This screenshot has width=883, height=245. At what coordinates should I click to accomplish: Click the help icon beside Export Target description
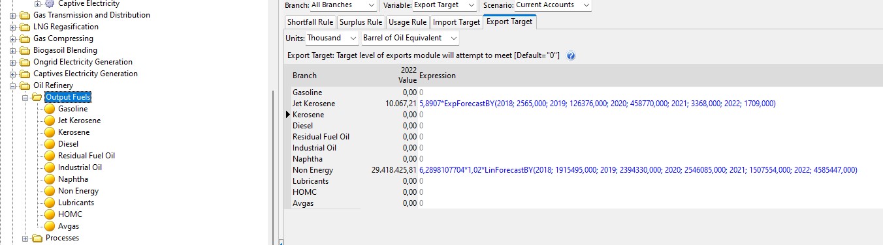tap(571, 56)
